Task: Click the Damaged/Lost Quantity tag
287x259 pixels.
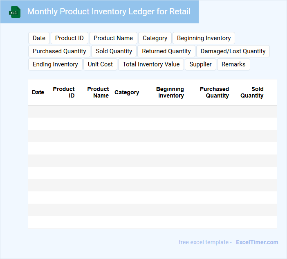Action: [233, 51]
